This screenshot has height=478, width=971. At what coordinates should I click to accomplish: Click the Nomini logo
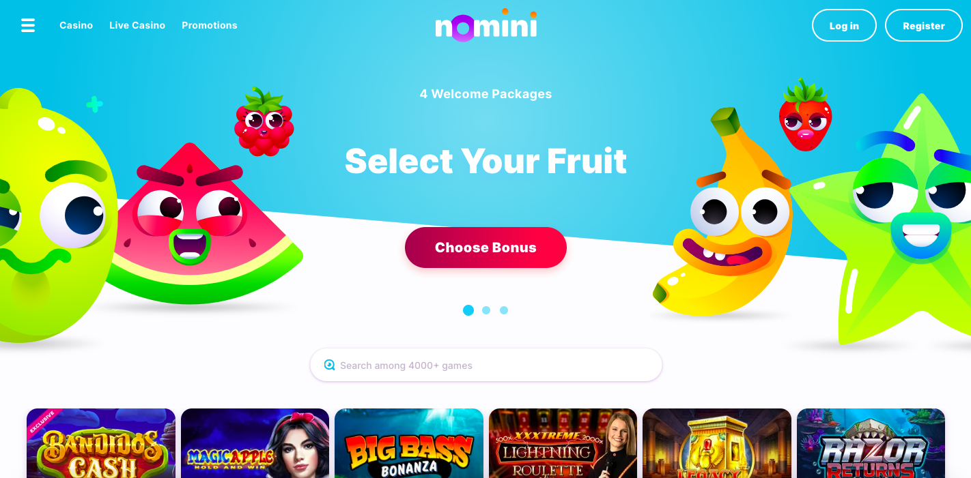pos(485,25)
